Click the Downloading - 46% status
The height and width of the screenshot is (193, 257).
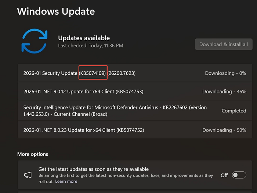click(224, 92)
